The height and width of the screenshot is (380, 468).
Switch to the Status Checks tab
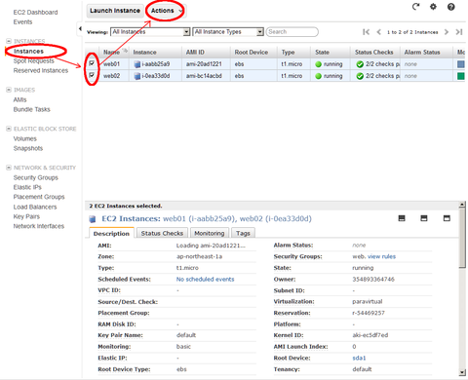click(x=162, y=233)
